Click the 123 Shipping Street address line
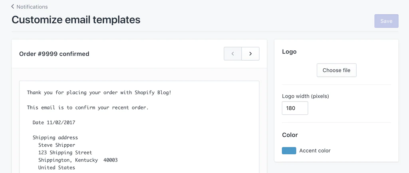Screen dimensions: 409x173 (65, 153)
